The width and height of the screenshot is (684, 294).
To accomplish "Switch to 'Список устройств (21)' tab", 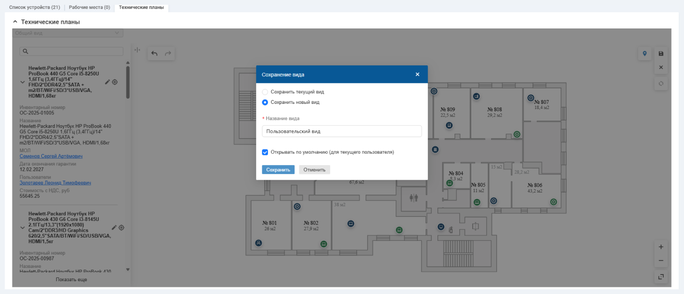I will click(34, 8).
